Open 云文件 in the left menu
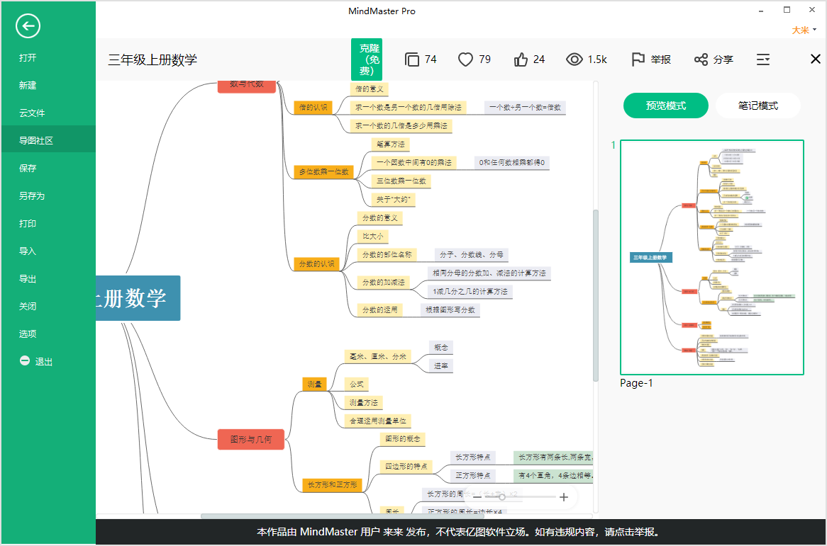827x546 pixels. click(x=48, y=113)
